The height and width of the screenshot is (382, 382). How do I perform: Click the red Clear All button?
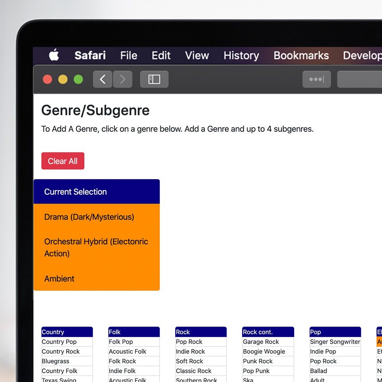63,161
